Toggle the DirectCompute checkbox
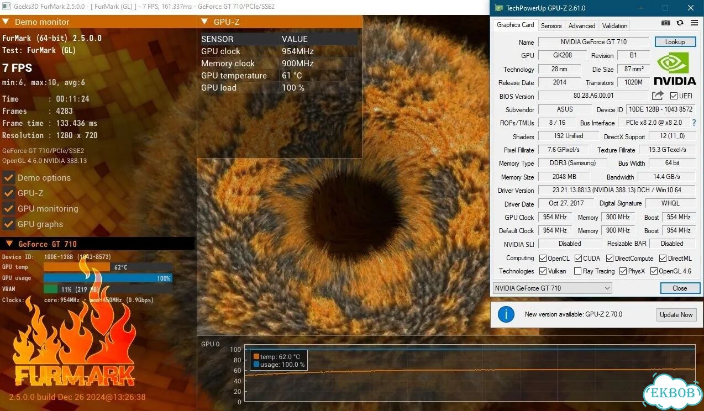The image size is (704, 411). (610, 258)
